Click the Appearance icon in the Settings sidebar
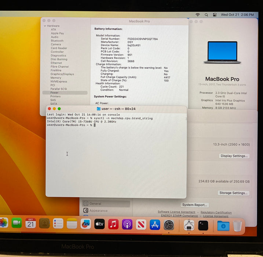 [x=86, y=210]
